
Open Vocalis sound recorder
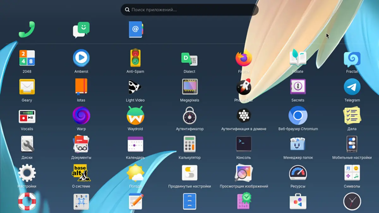click(x=27, y=116)
